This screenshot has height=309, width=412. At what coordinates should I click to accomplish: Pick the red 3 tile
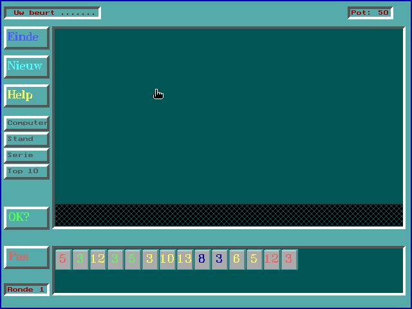coord(289,259)
